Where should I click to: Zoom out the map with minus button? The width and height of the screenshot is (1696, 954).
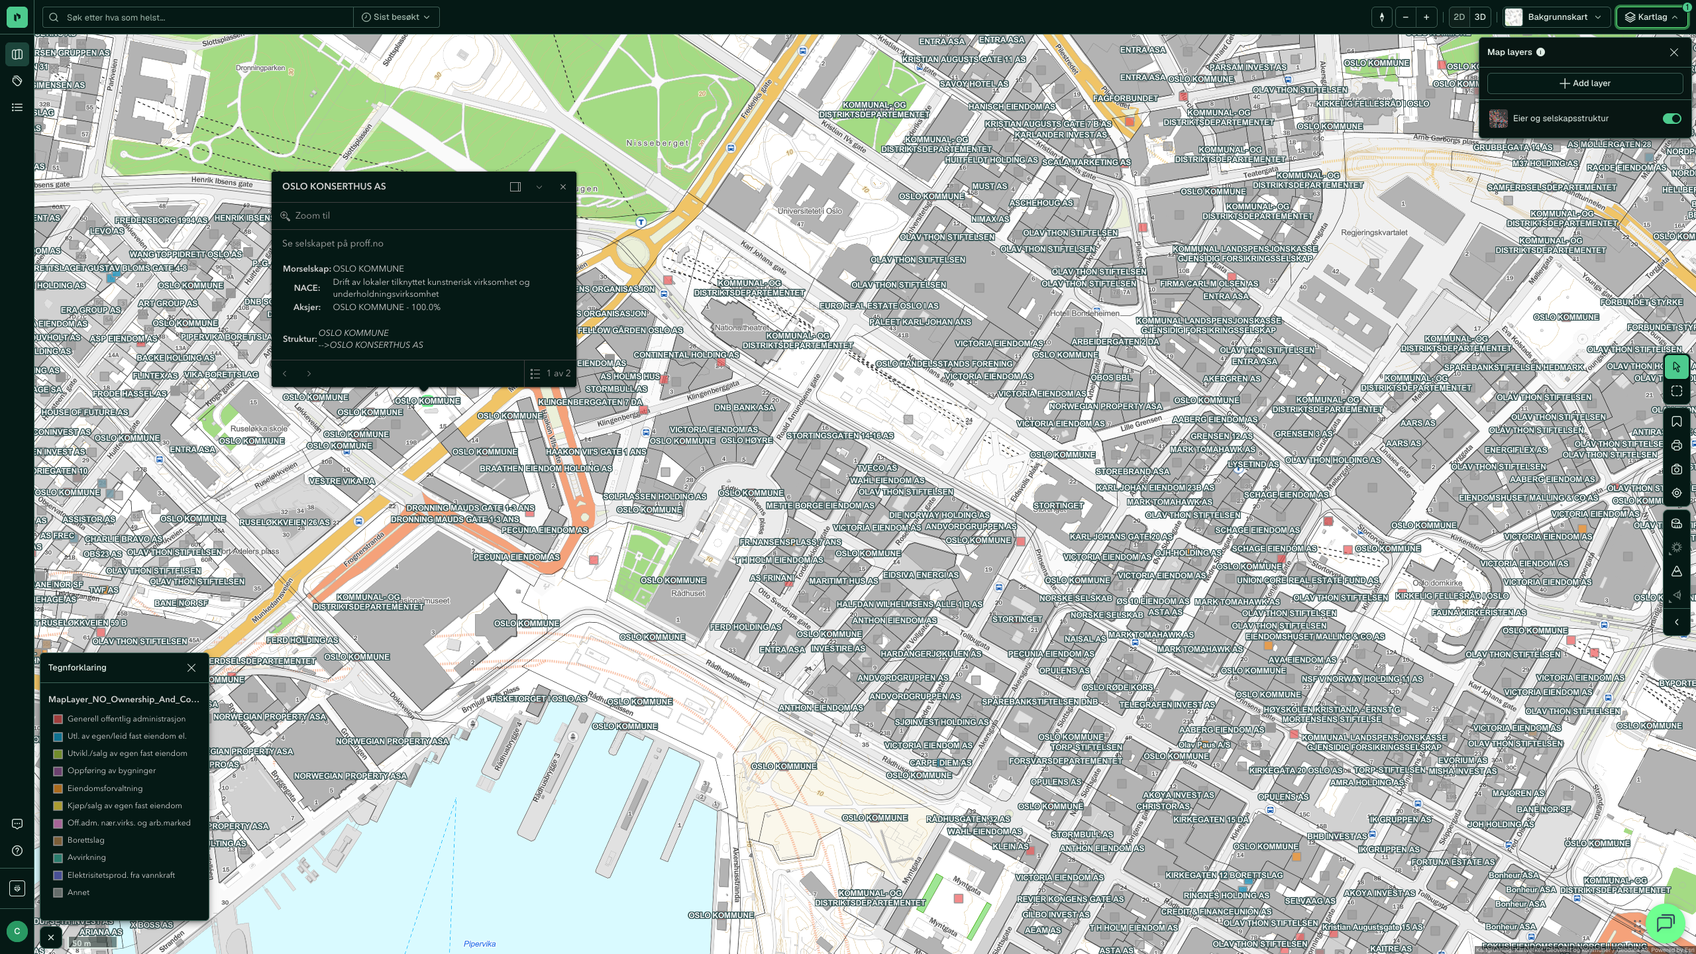tap(1405, 17)
